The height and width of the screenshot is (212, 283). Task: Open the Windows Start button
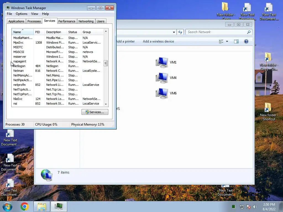7,206
